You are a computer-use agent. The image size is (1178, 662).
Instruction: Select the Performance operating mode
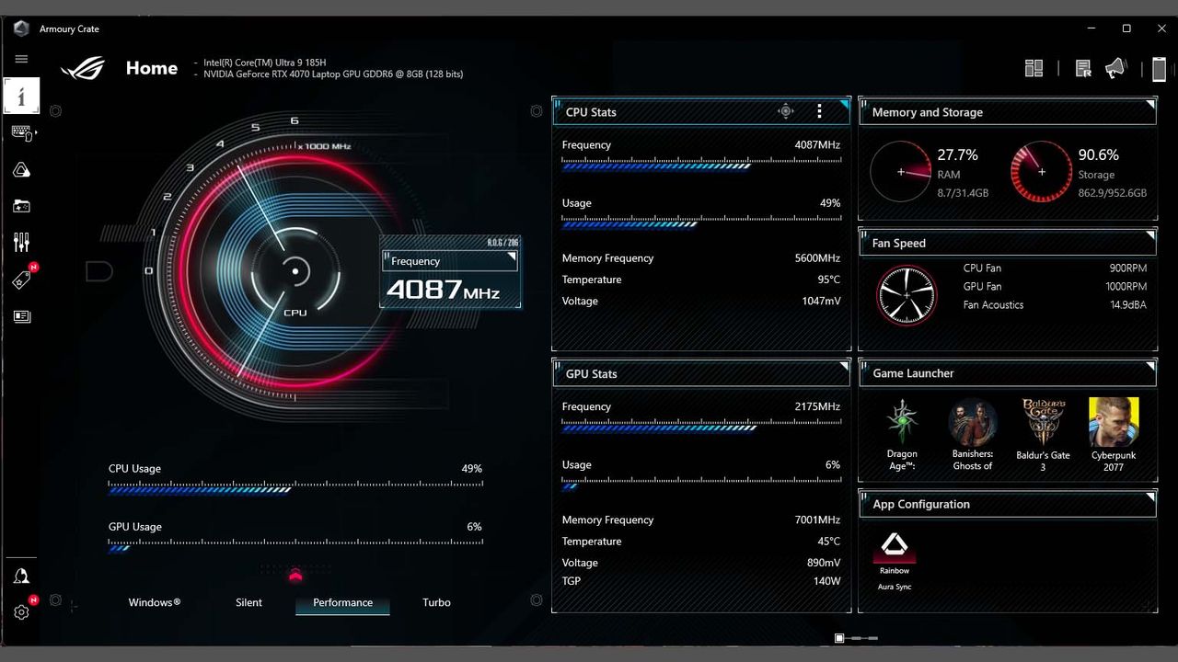pos(342,603)
